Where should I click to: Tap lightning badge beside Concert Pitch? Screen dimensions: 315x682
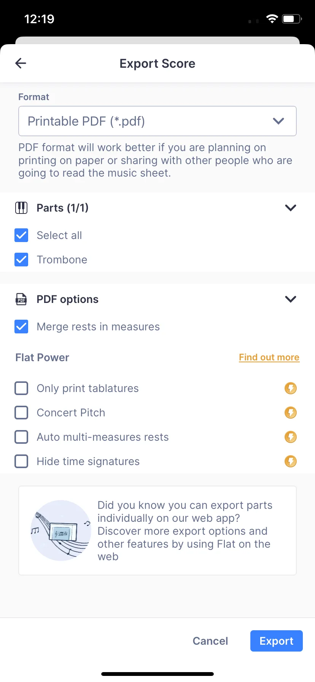[291, 413]
